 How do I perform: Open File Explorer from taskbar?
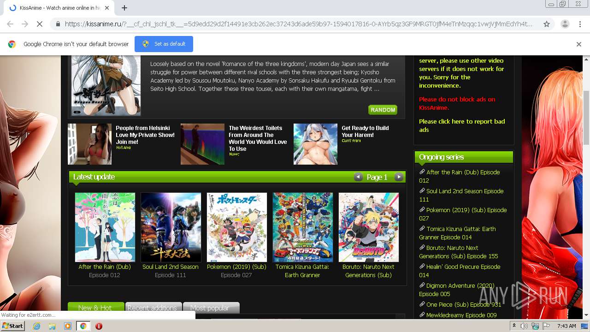(x=52, y=326)
